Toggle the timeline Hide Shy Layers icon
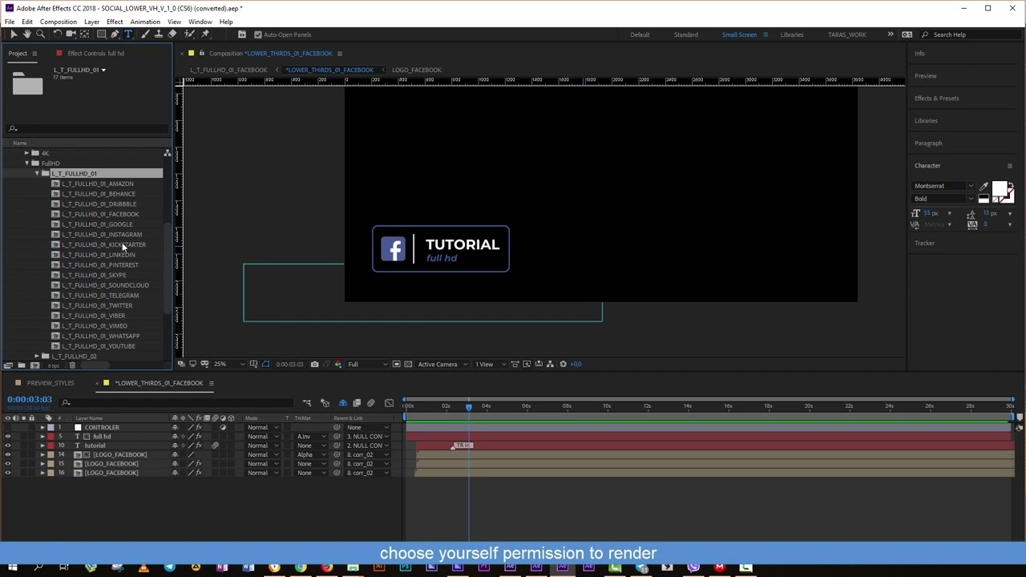1026x577 pixels. pos(343,403)
